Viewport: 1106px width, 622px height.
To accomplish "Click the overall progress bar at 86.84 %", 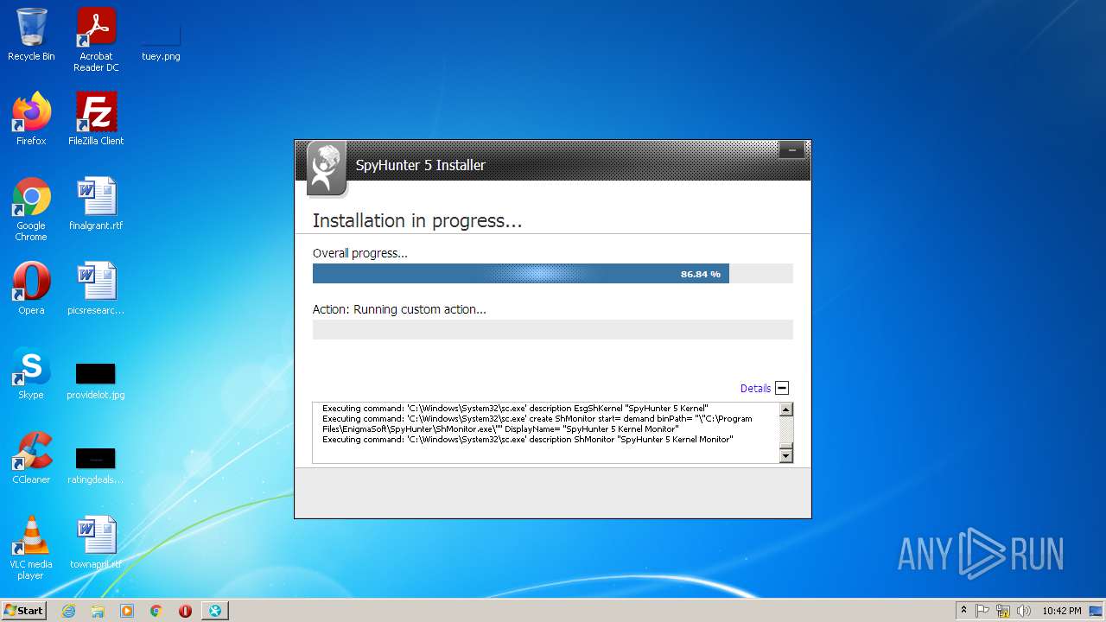I will [x=553, y=274].
